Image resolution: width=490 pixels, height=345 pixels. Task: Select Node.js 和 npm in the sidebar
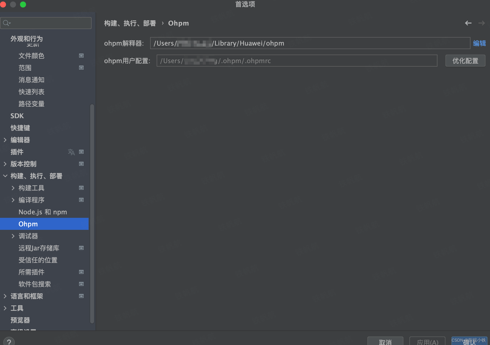pos(43,212)
